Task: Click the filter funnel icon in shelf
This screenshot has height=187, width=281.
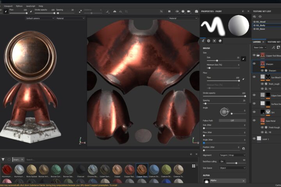Action: 3,159
